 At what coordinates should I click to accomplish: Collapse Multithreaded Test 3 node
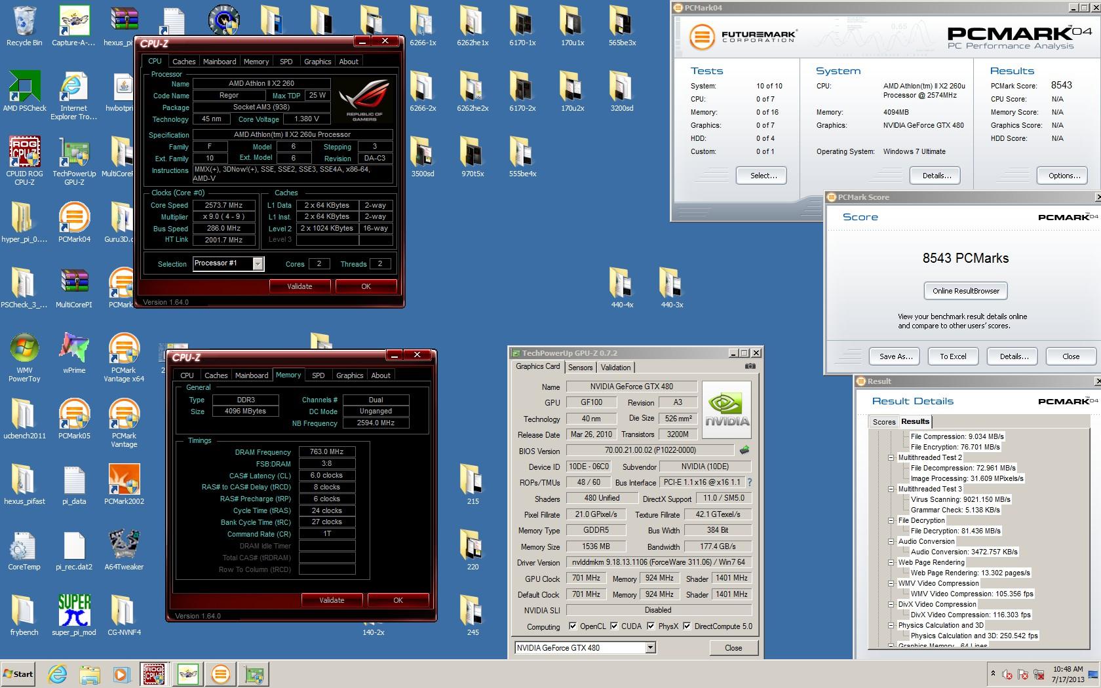pyautogui.click(x=891, y=489)
